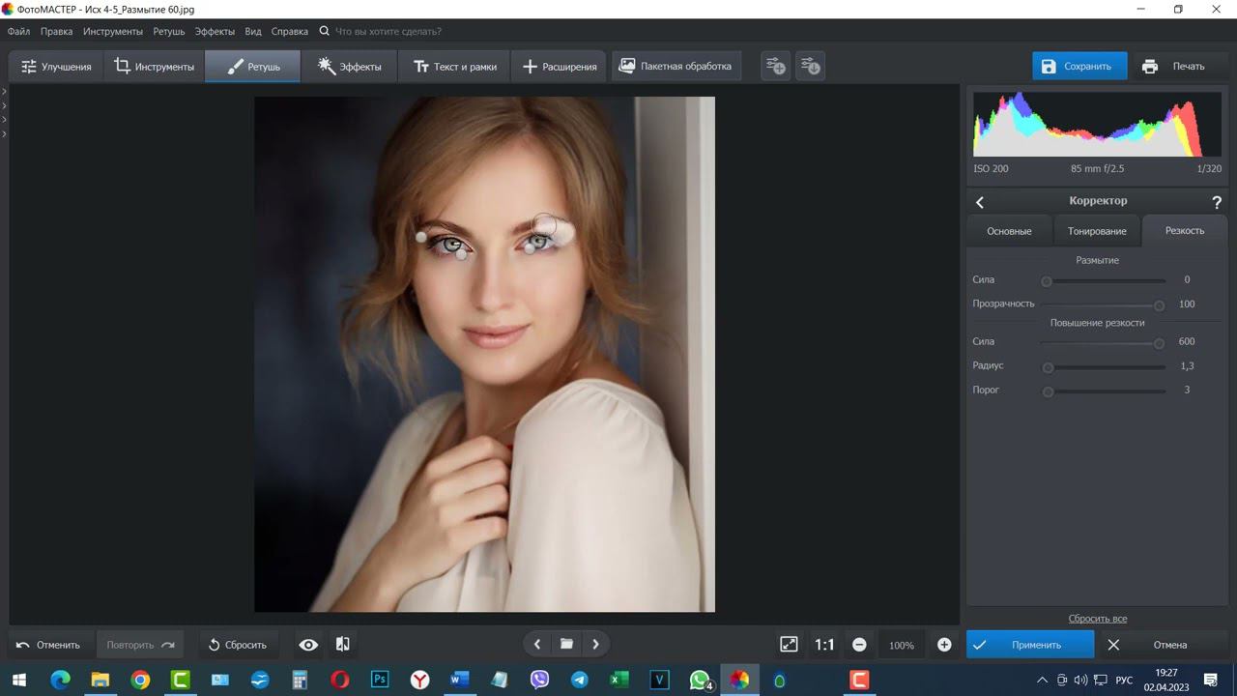
Task: Zoom out with the minus icon
Action: click(859, 645)
